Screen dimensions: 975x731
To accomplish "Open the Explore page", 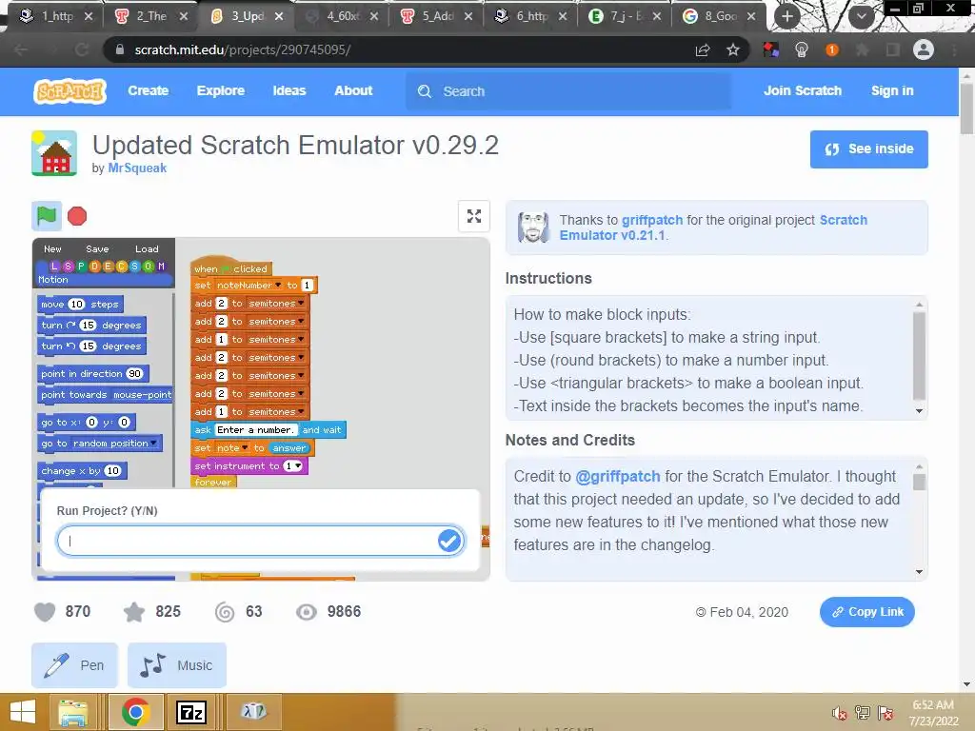I will click(221, 90).
